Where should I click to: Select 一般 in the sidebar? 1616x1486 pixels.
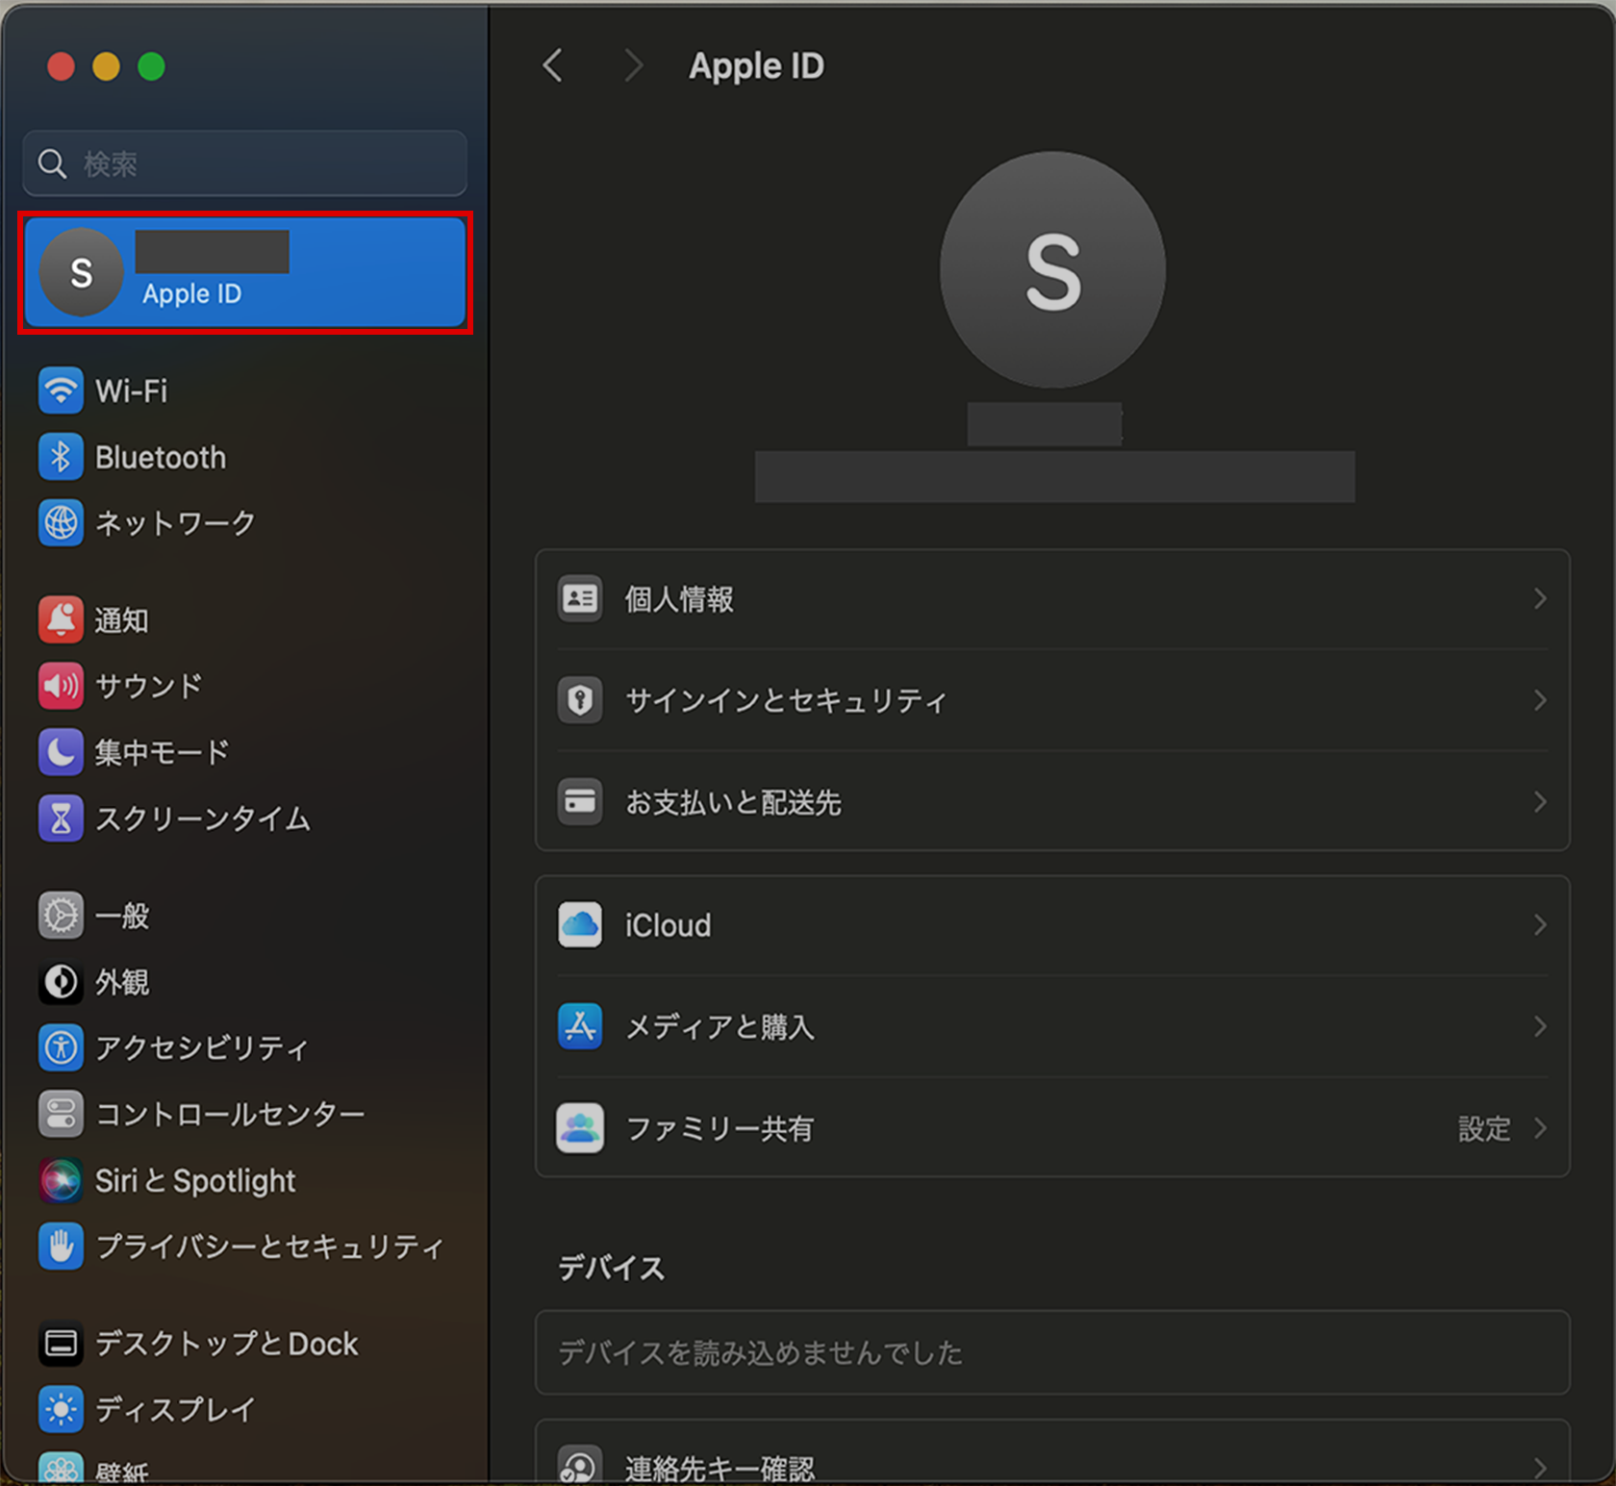coord(122,916)
